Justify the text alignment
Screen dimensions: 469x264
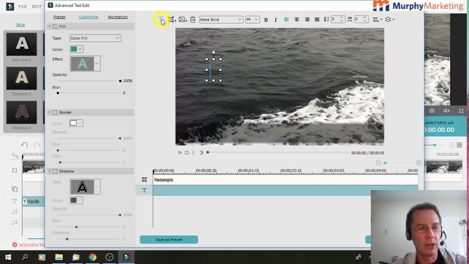[317, 19]
